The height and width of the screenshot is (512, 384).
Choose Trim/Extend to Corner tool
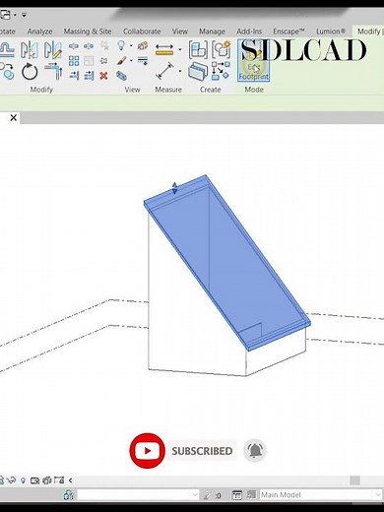[53, 72]
